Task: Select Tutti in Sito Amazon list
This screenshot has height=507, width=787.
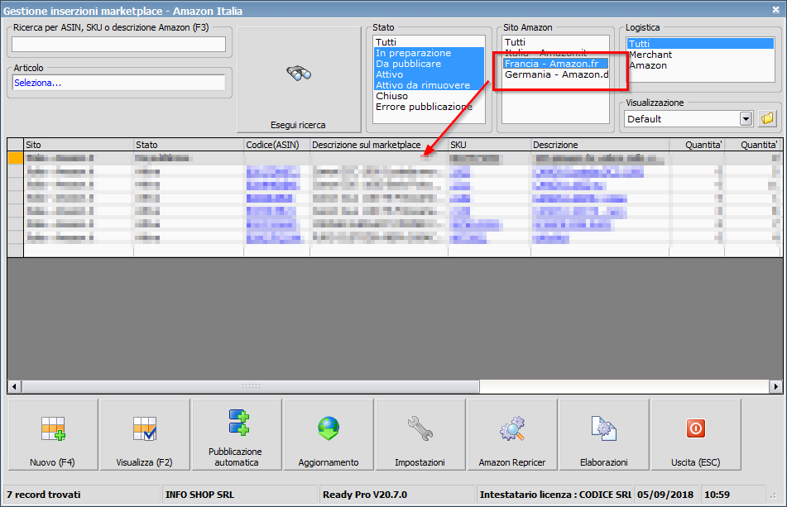Action: 555,42
